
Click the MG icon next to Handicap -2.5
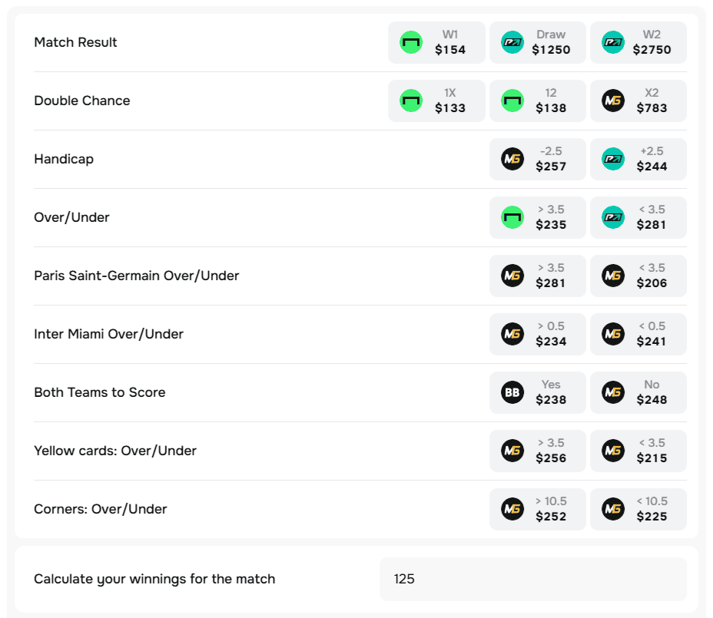(x=512, y=159)
